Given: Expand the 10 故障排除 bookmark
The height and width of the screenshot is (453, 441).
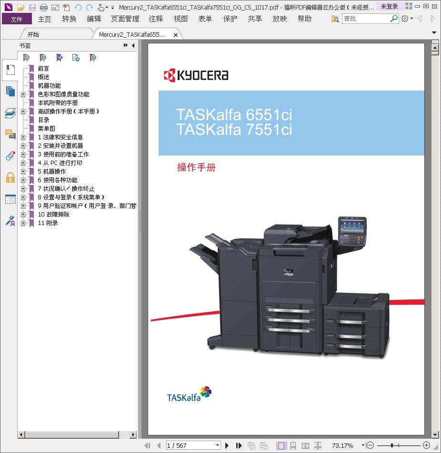Looking at the screenshot, I should pos(23,215).
